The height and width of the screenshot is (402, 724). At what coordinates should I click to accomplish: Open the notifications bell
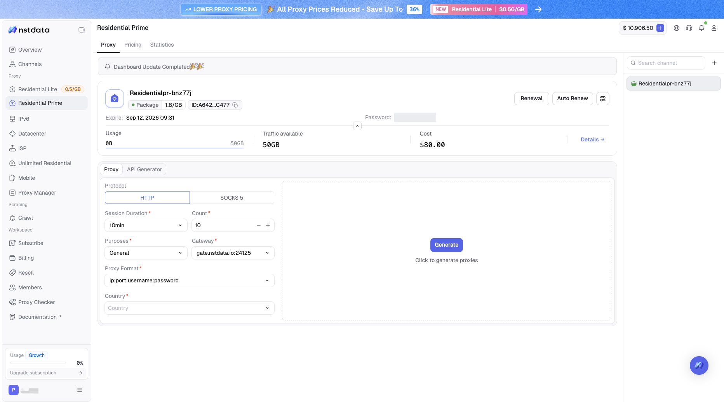(701, 28)
